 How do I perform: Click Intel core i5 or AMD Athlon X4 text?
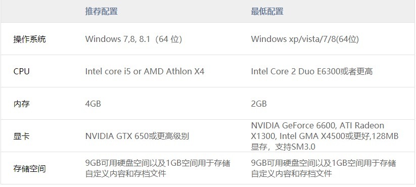(145, 71)
